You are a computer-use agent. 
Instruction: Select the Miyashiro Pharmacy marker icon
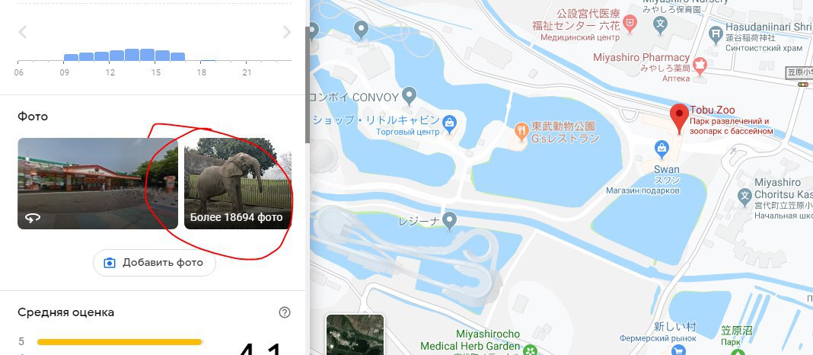pyautogui.click(x=700, y=64)
